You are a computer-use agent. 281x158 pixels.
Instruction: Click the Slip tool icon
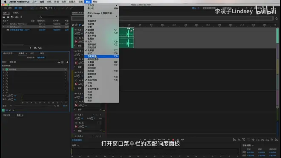coord(50,8)
